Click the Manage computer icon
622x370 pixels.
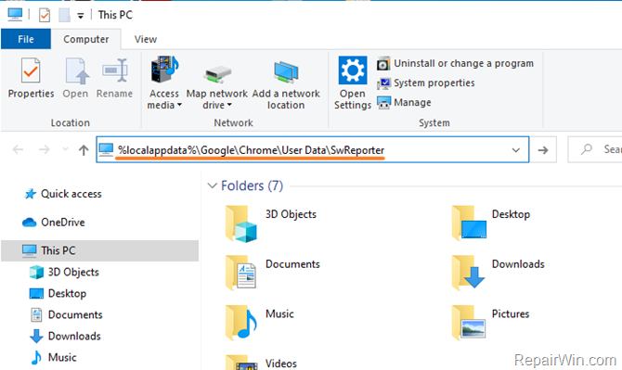pyautogui.click(x=383, y=103)
